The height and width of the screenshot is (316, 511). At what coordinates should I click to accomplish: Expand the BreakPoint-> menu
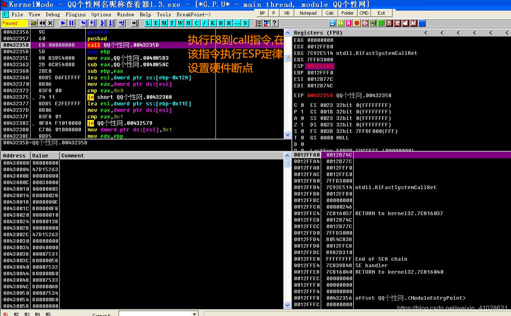(194, 14)
